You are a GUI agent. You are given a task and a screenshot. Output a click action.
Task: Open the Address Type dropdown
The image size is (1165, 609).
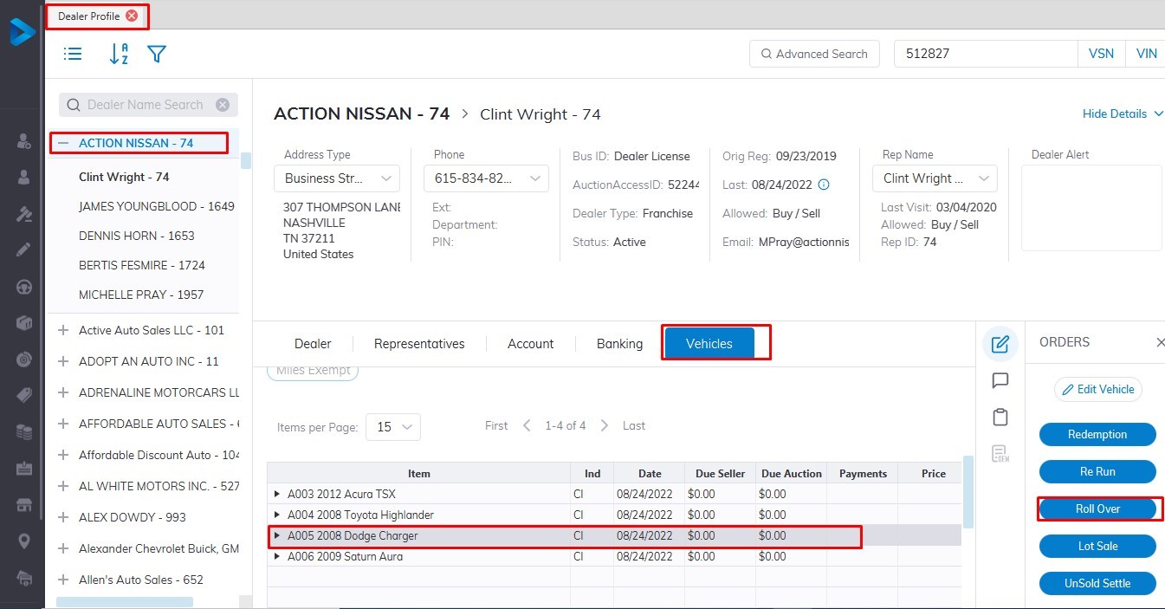click(337, 178)
